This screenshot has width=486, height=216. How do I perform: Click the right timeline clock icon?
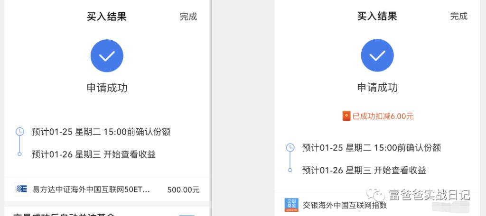[x=290, y=148]
